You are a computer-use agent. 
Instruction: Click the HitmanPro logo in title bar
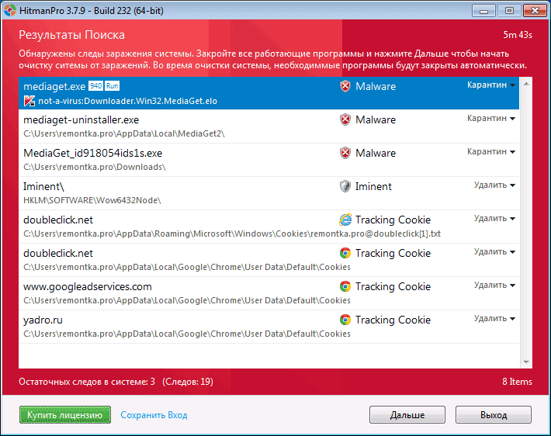[x=10, y=10]
